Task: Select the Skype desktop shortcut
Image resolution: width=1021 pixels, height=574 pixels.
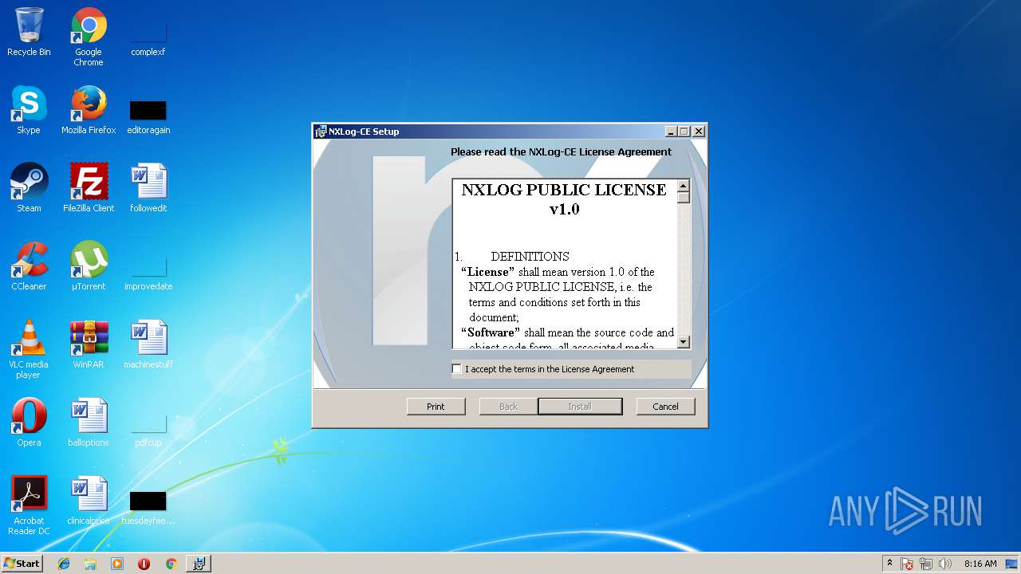Action: click(x=29, y=111)
